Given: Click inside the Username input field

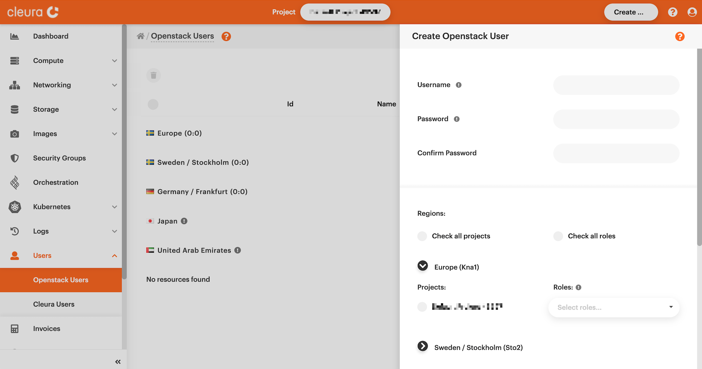Looking at the screenshot, I should [x=616, y=85].
